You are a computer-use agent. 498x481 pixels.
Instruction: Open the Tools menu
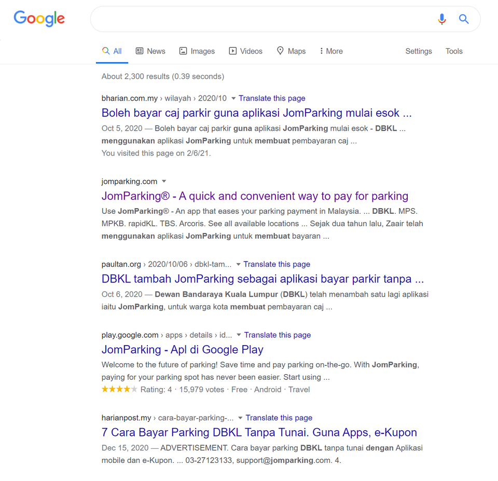[454, 51]
